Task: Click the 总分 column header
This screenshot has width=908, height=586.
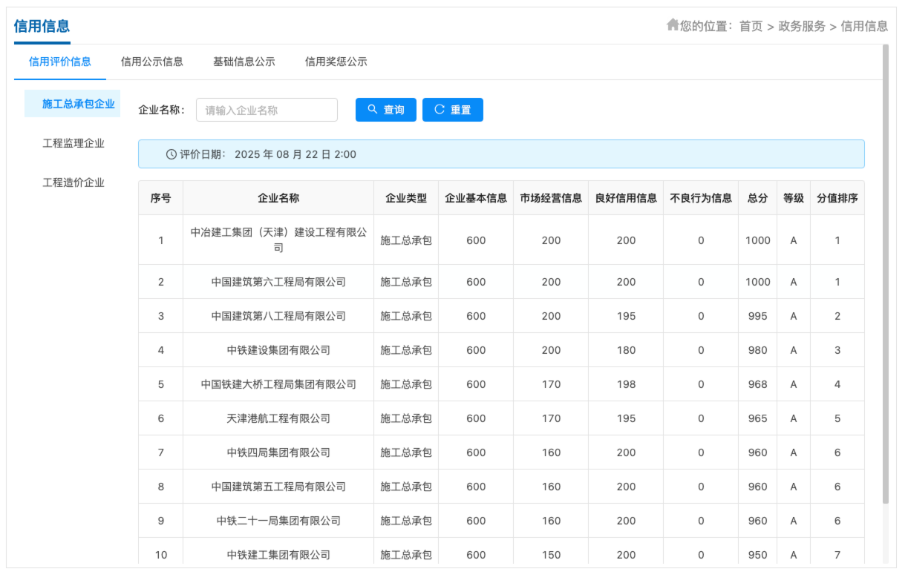Action: [x=757, y=198]
